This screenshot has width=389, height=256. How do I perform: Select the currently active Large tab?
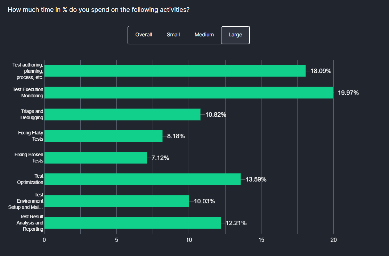click(x=235, y=35)
